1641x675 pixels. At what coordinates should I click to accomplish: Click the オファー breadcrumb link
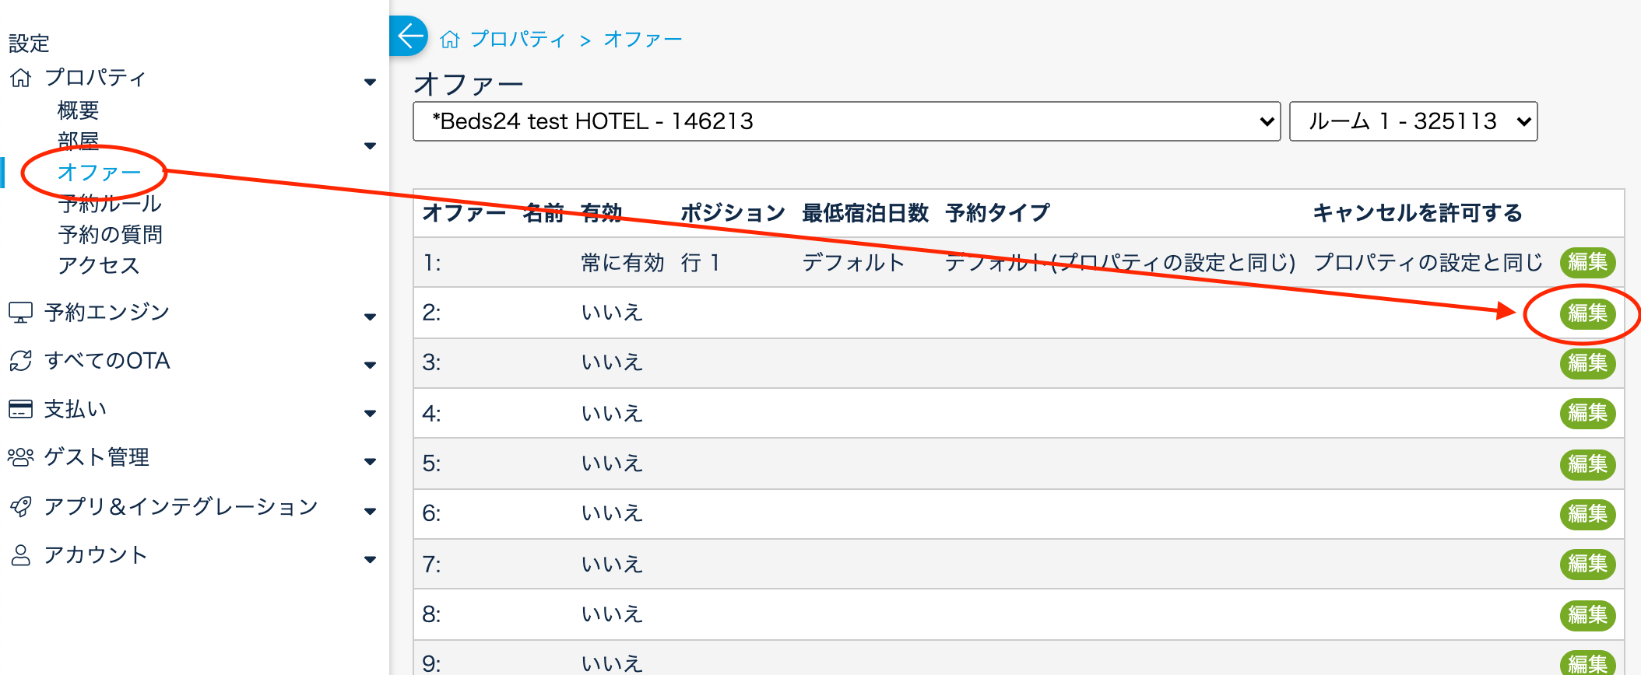[642, 40]
